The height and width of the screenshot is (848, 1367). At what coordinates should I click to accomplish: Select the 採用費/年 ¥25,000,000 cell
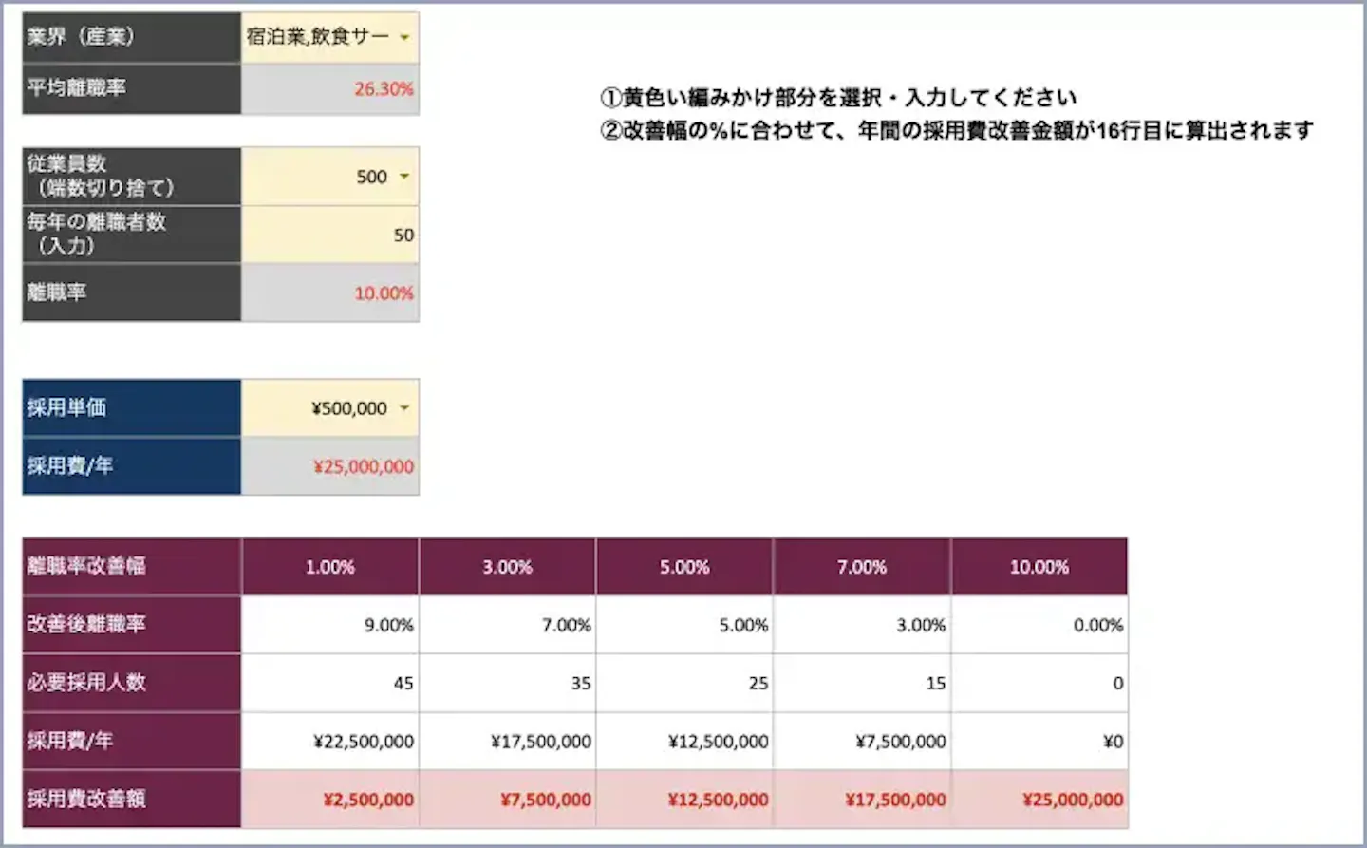click(x=330, y=466)
